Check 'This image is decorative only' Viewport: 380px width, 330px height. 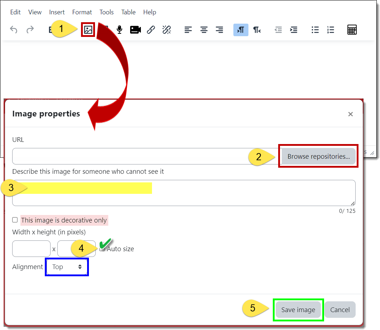15,220
